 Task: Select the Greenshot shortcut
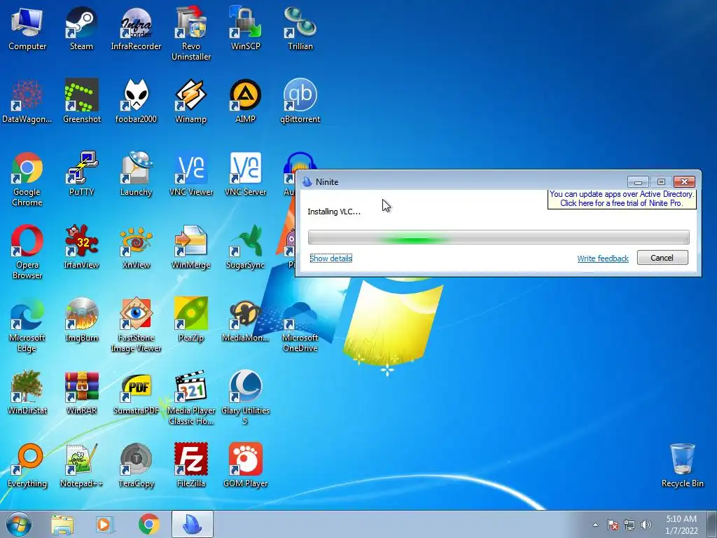(81, 102)
